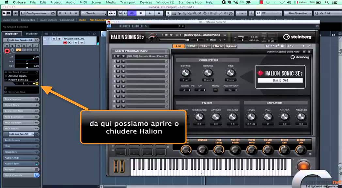Expand the MIDI Modifiers inspector section

pos(22,123)
